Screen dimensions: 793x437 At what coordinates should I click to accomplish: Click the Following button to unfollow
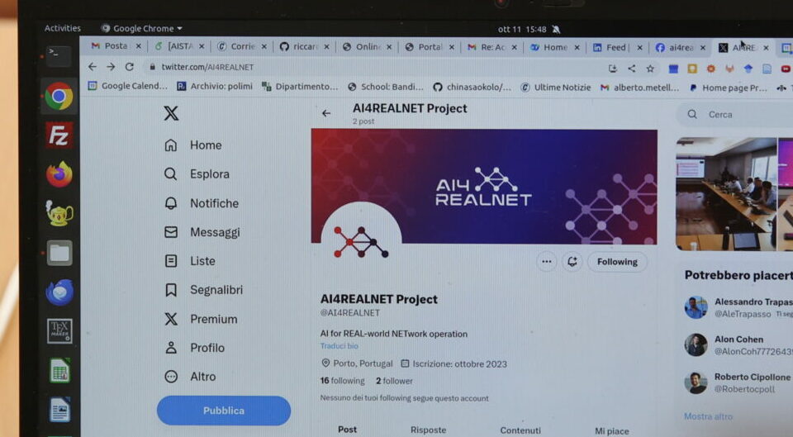[x=617, y=262]
